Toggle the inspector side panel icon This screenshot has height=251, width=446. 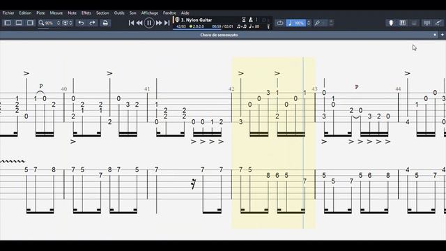click(x=30, y=23)
